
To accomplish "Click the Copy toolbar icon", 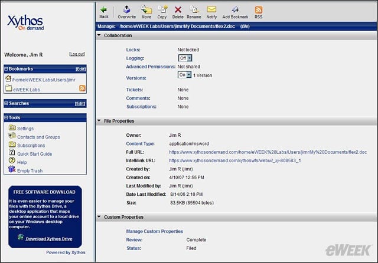I will [x=162, y=9].
